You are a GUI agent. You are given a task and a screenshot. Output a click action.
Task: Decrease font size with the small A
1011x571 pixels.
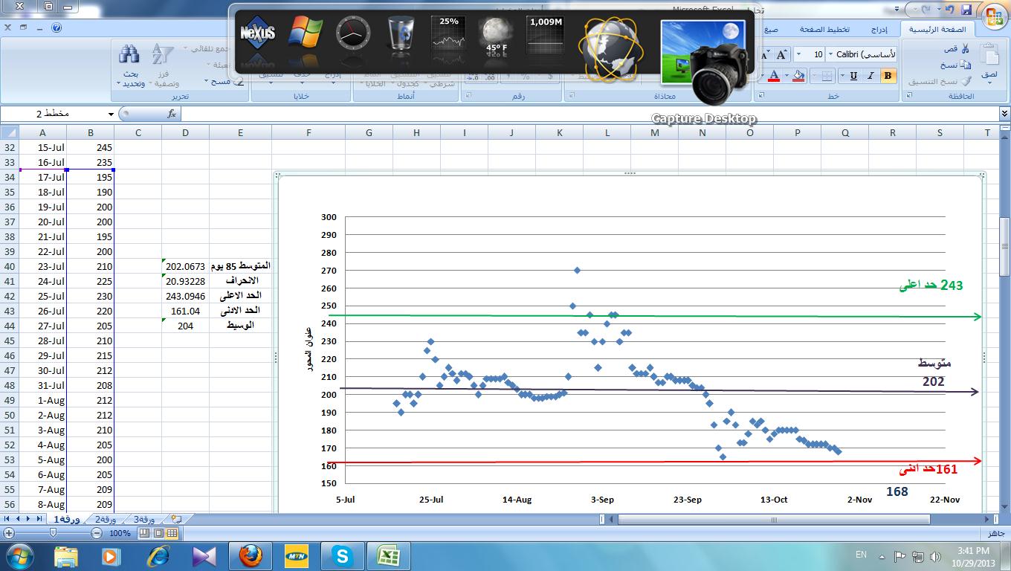[765, 55]
